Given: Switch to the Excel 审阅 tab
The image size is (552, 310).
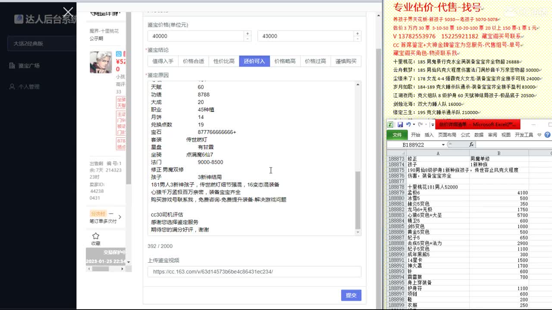Looking at the screenshot, I should coord(492,135).
